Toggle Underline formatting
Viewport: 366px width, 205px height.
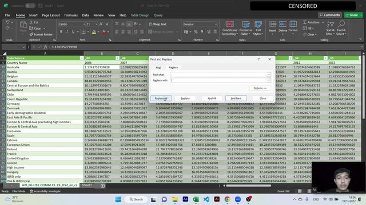tap(73, 32)
